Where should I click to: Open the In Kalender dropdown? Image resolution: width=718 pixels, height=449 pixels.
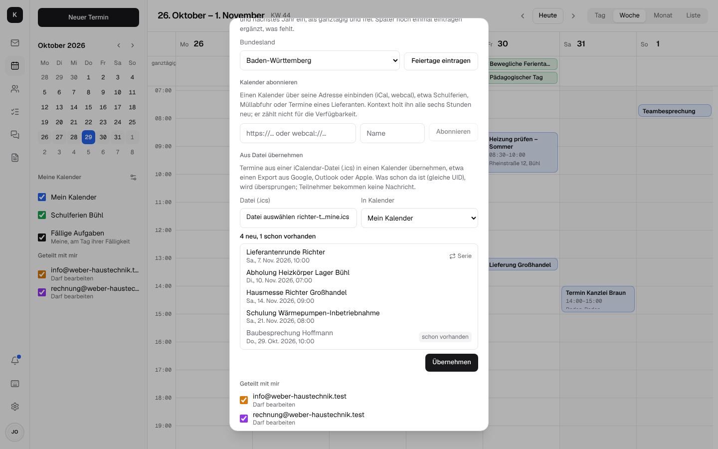click(x=419, y=218)
